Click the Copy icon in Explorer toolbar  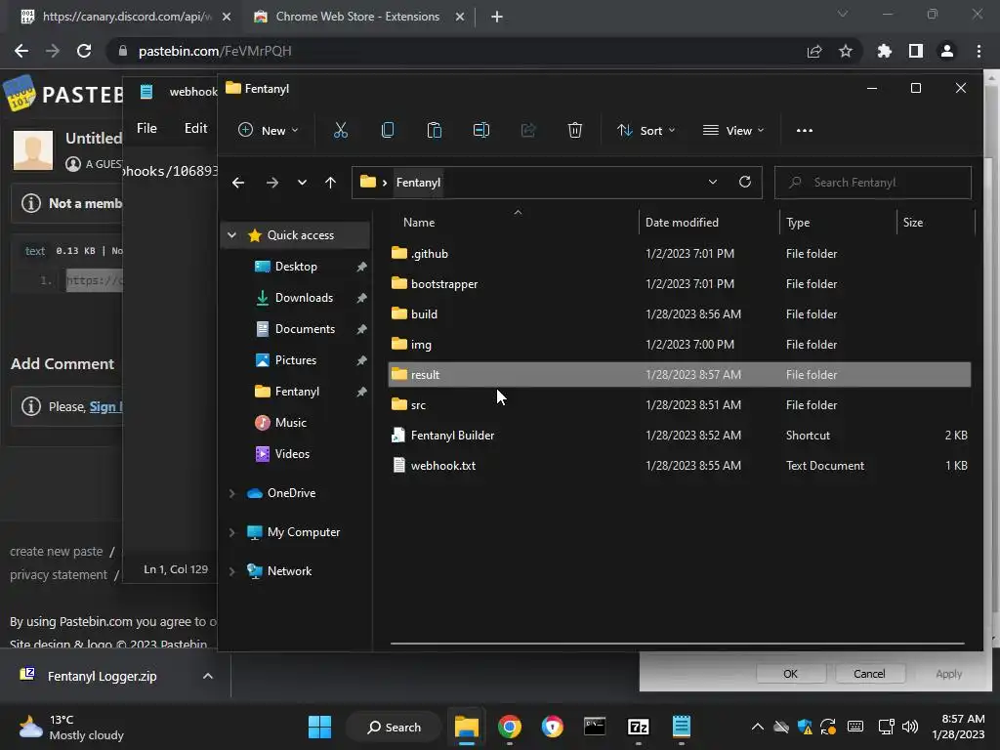click(x=387, y=130)
